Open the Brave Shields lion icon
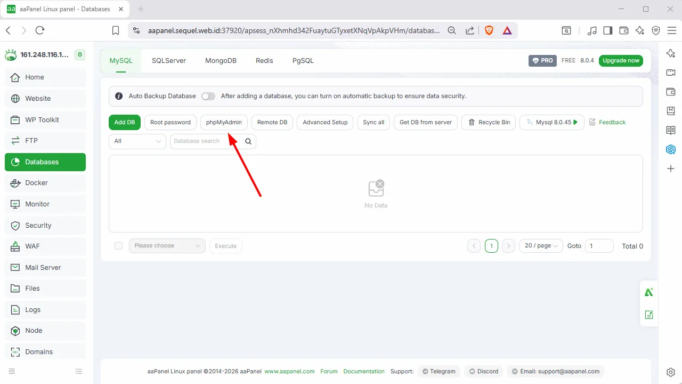 click(489, 30)
